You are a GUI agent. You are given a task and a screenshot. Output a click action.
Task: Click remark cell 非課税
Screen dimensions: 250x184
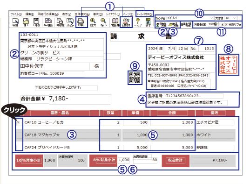(215, 148)
